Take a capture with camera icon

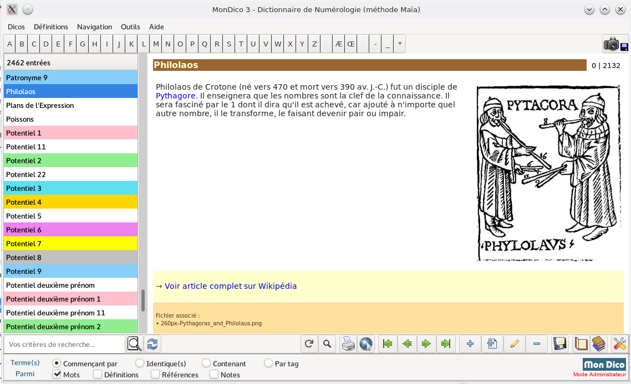point(612,44)
